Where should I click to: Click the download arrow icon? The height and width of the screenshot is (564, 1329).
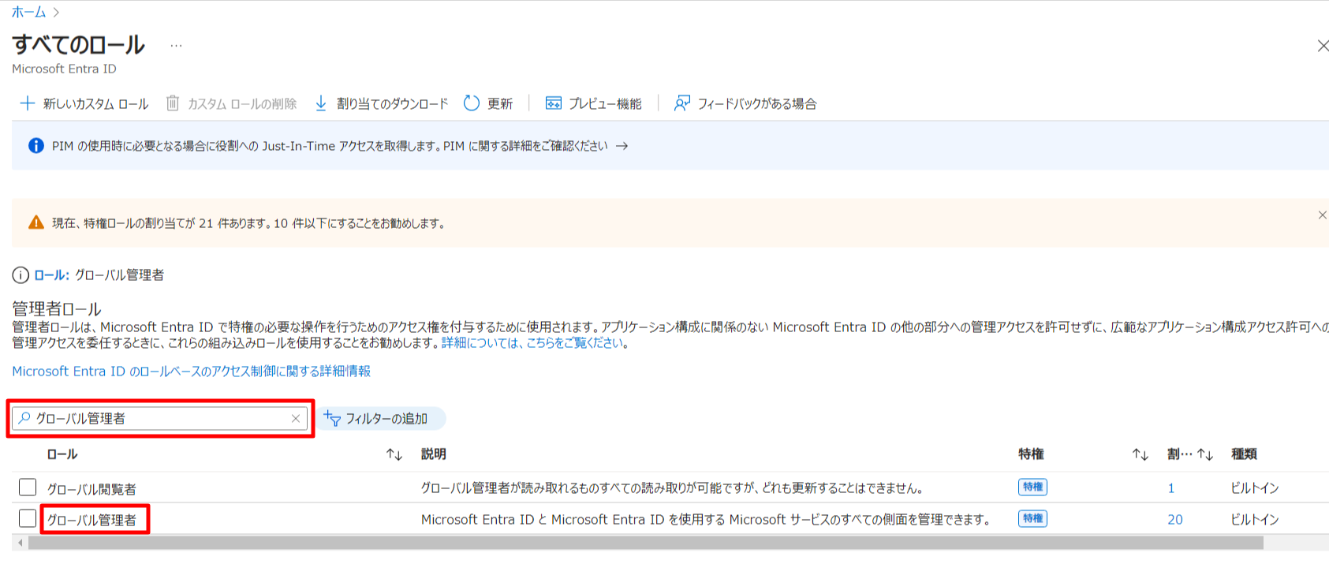(321, 103)
